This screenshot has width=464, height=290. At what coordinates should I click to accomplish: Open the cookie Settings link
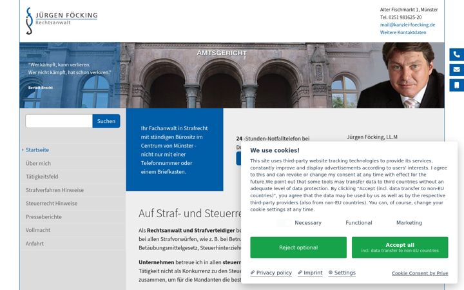[342, 273]
